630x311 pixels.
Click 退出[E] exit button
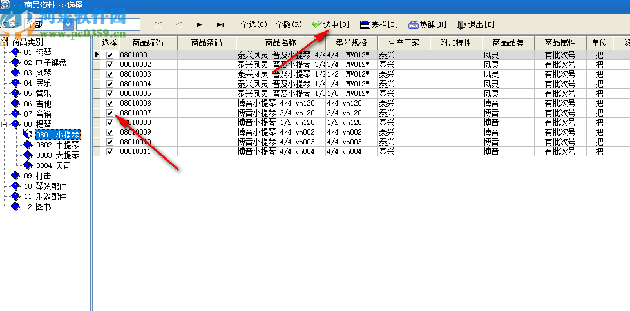pos(475,24)
